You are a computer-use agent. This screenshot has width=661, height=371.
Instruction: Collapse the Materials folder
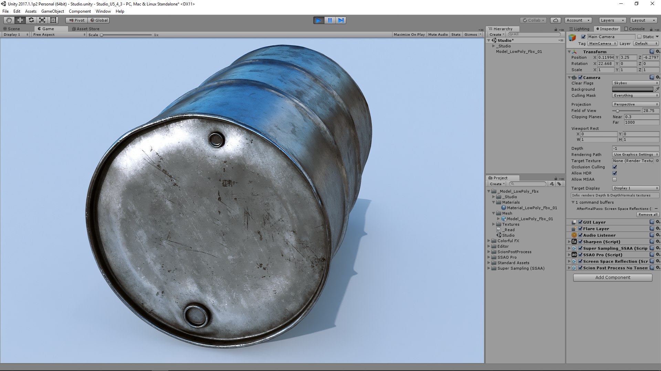[x=494, y=202]
